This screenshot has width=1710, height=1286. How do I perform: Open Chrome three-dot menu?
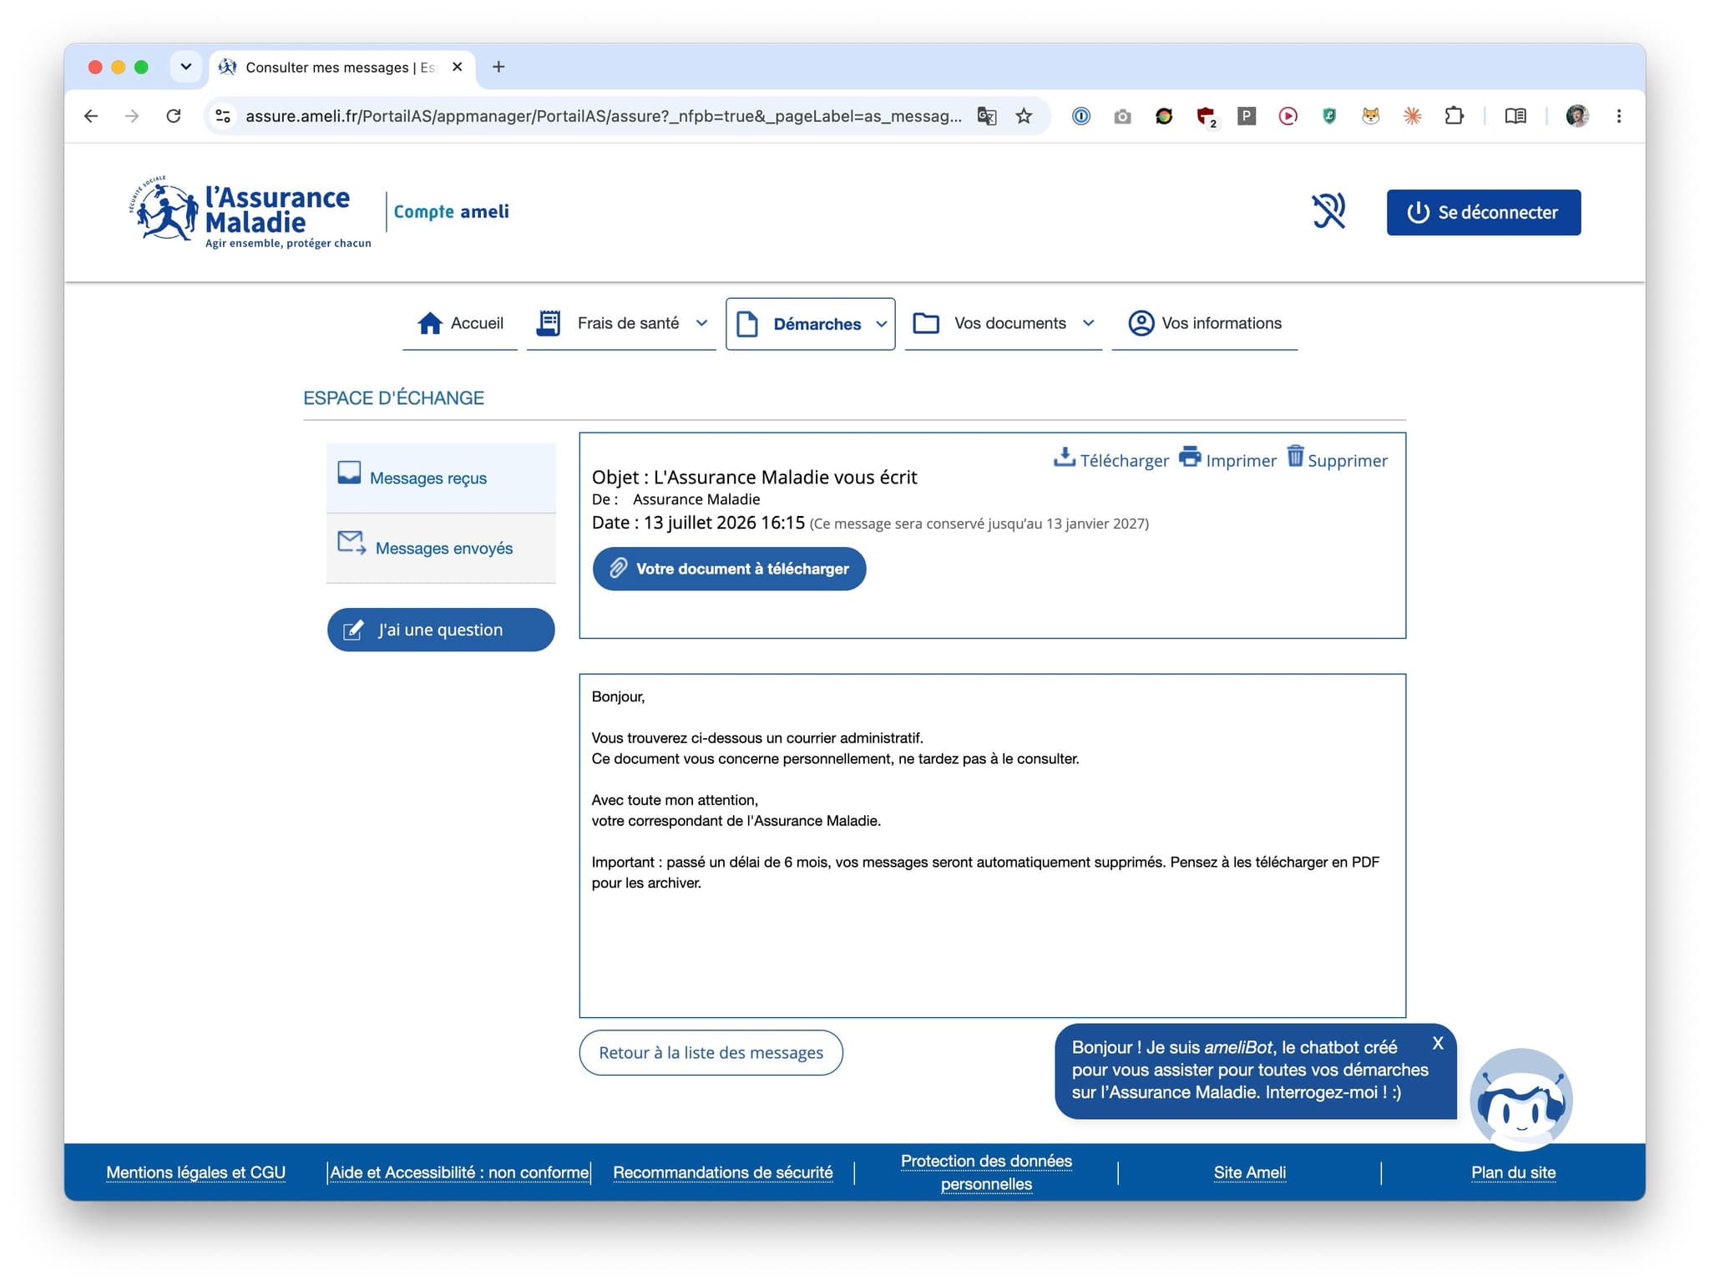tap(1619, 116)
